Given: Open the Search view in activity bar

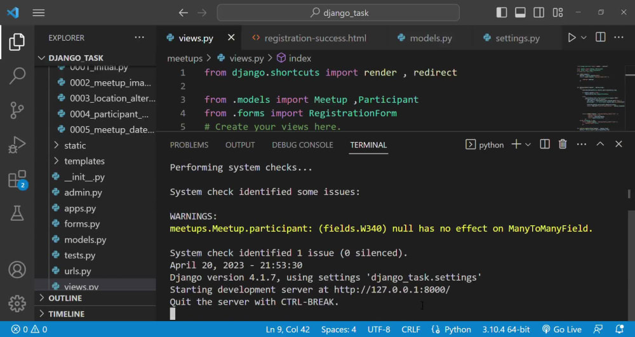Looking at the screenshot, I should click(x=17, y=76).
